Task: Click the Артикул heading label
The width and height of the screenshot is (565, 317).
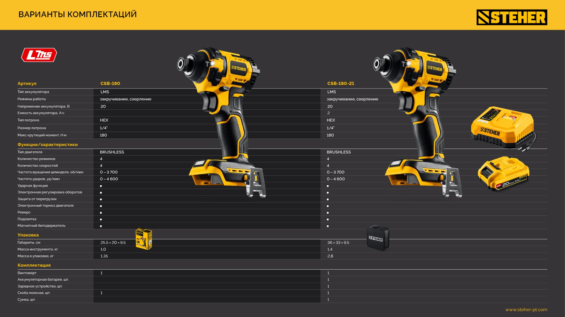Action: tap(27, 83)
